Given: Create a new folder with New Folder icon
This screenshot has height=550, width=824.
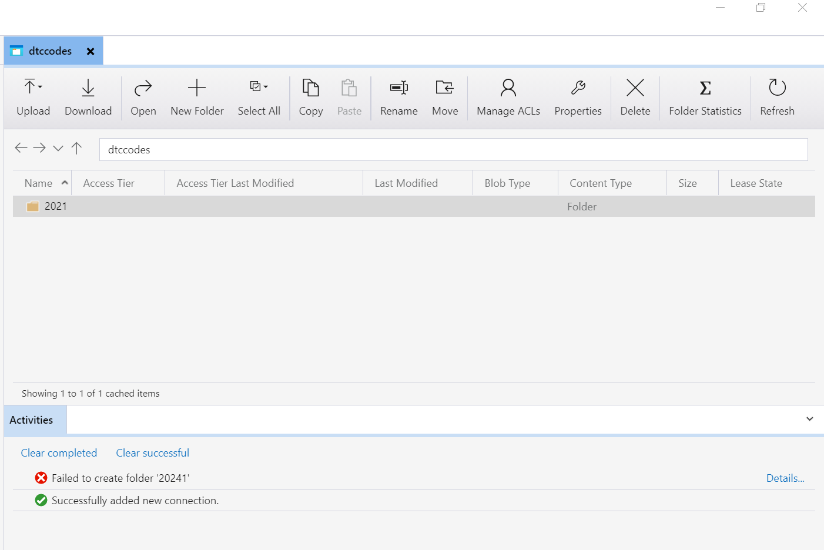Looking at the screenshot, I should [x=196, y=97].
